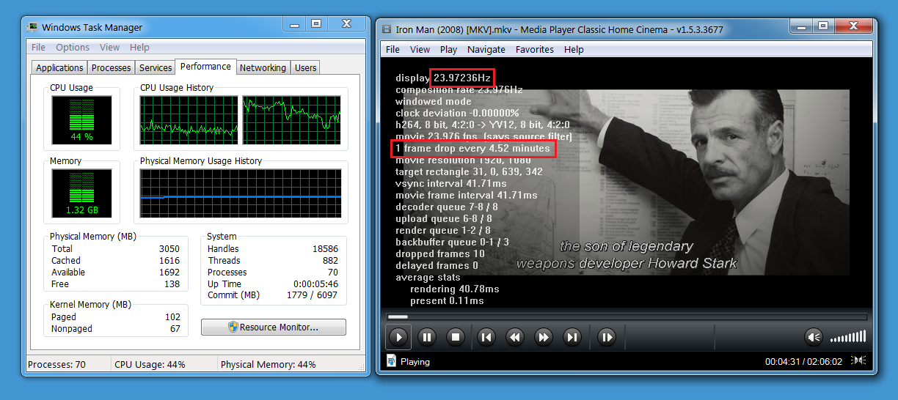
Task: Open the File menu in Media Player Classic
Action: pos(393,49)
